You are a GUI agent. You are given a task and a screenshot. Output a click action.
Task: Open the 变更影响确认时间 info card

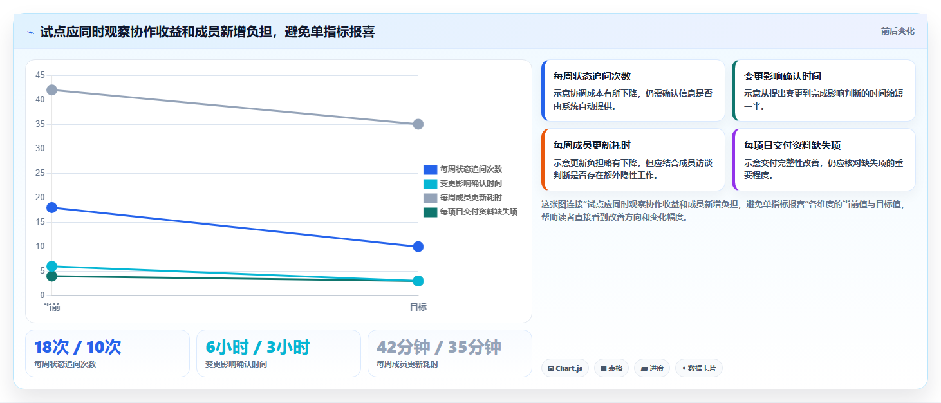click(824, 90)
